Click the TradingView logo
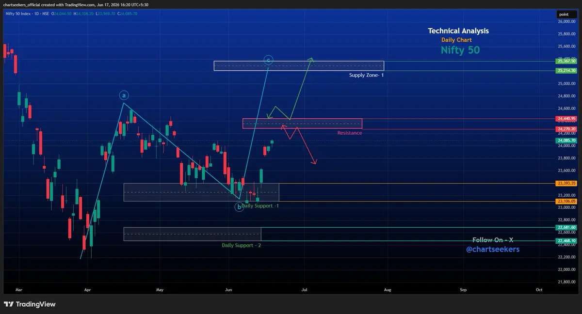This screenshot has width=582, height=314. 30,304
